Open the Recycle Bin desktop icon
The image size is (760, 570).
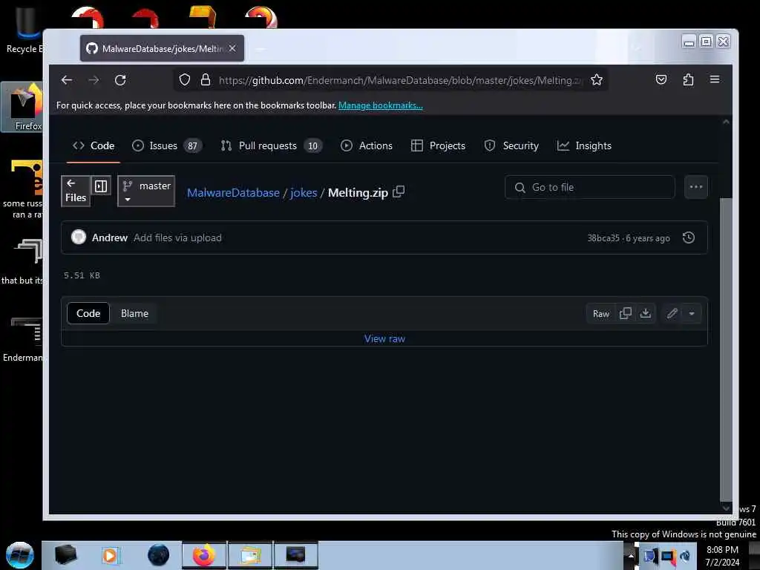click(x=23, y=31)
